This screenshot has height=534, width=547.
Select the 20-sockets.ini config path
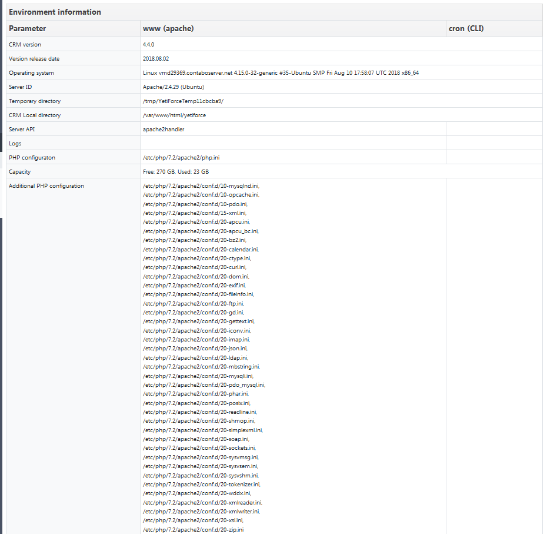(199, 448)
